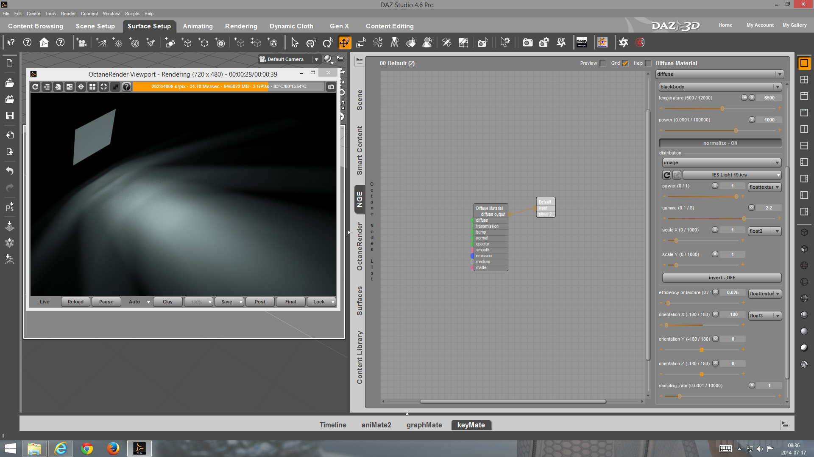Expand the Default Camera dropdown
Screen dimensions: 814x457
[316, 59]
